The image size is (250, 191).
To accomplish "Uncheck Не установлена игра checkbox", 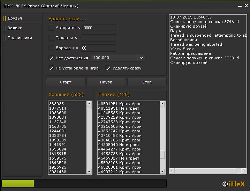I will tap(51, 68).
